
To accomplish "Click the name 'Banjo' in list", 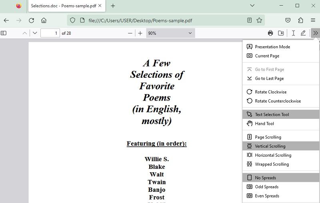I will [157, 190].
